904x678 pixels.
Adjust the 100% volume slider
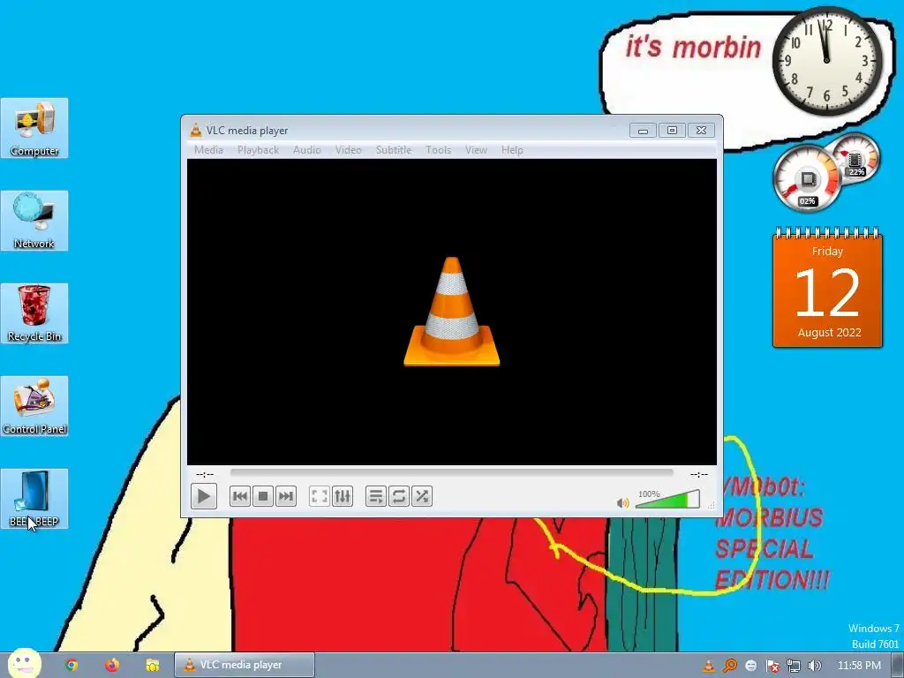tap(667, 500)
